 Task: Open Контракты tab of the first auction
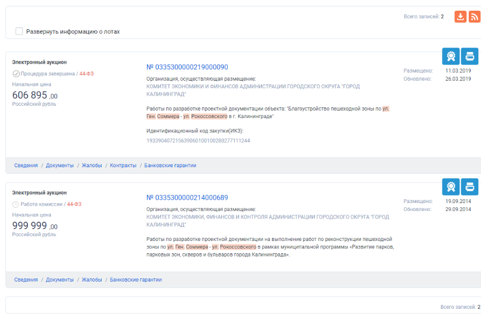coord(123,166)
